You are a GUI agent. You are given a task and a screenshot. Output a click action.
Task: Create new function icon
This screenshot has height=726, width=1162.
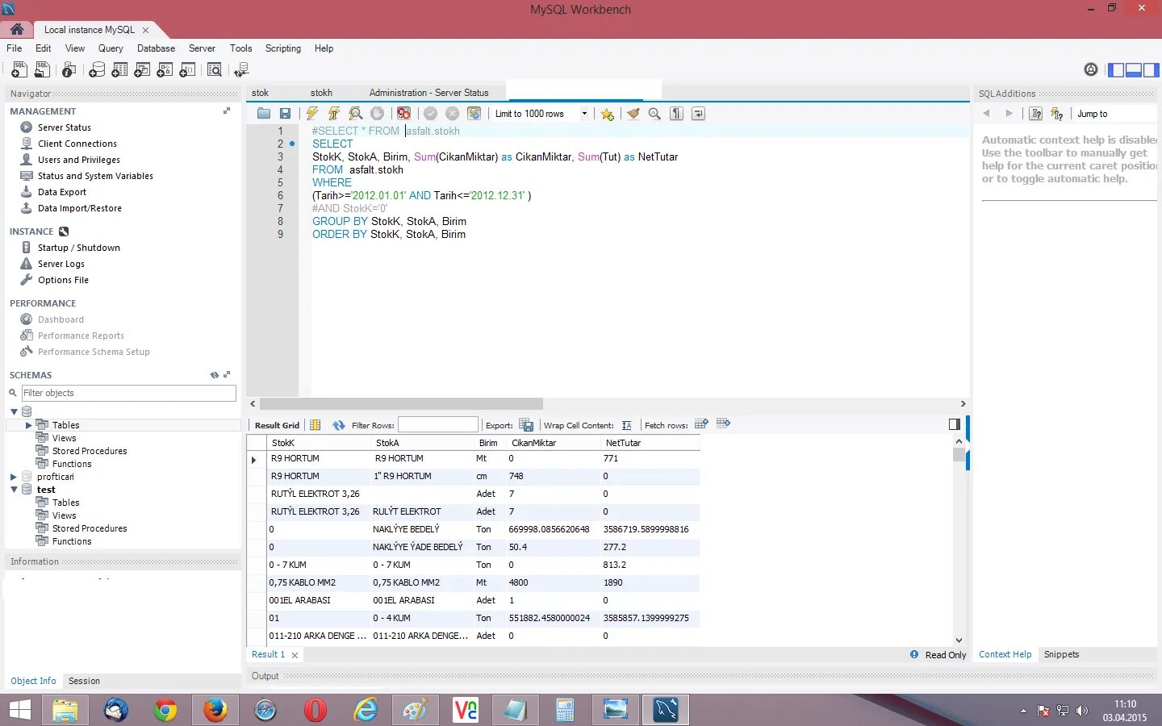(x=187, y=70)
